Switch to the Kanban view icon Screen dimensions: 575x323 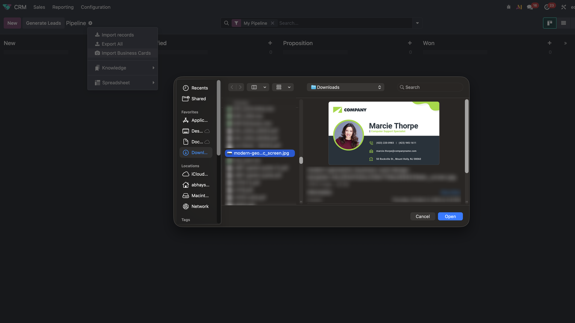(550, 23)
